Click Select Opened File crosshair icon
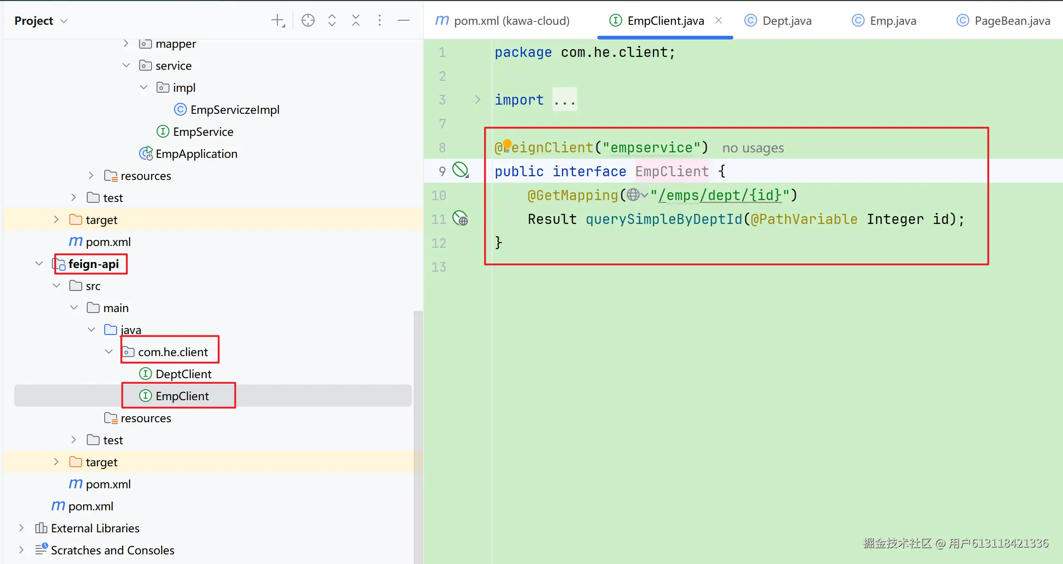 point(308,21)
